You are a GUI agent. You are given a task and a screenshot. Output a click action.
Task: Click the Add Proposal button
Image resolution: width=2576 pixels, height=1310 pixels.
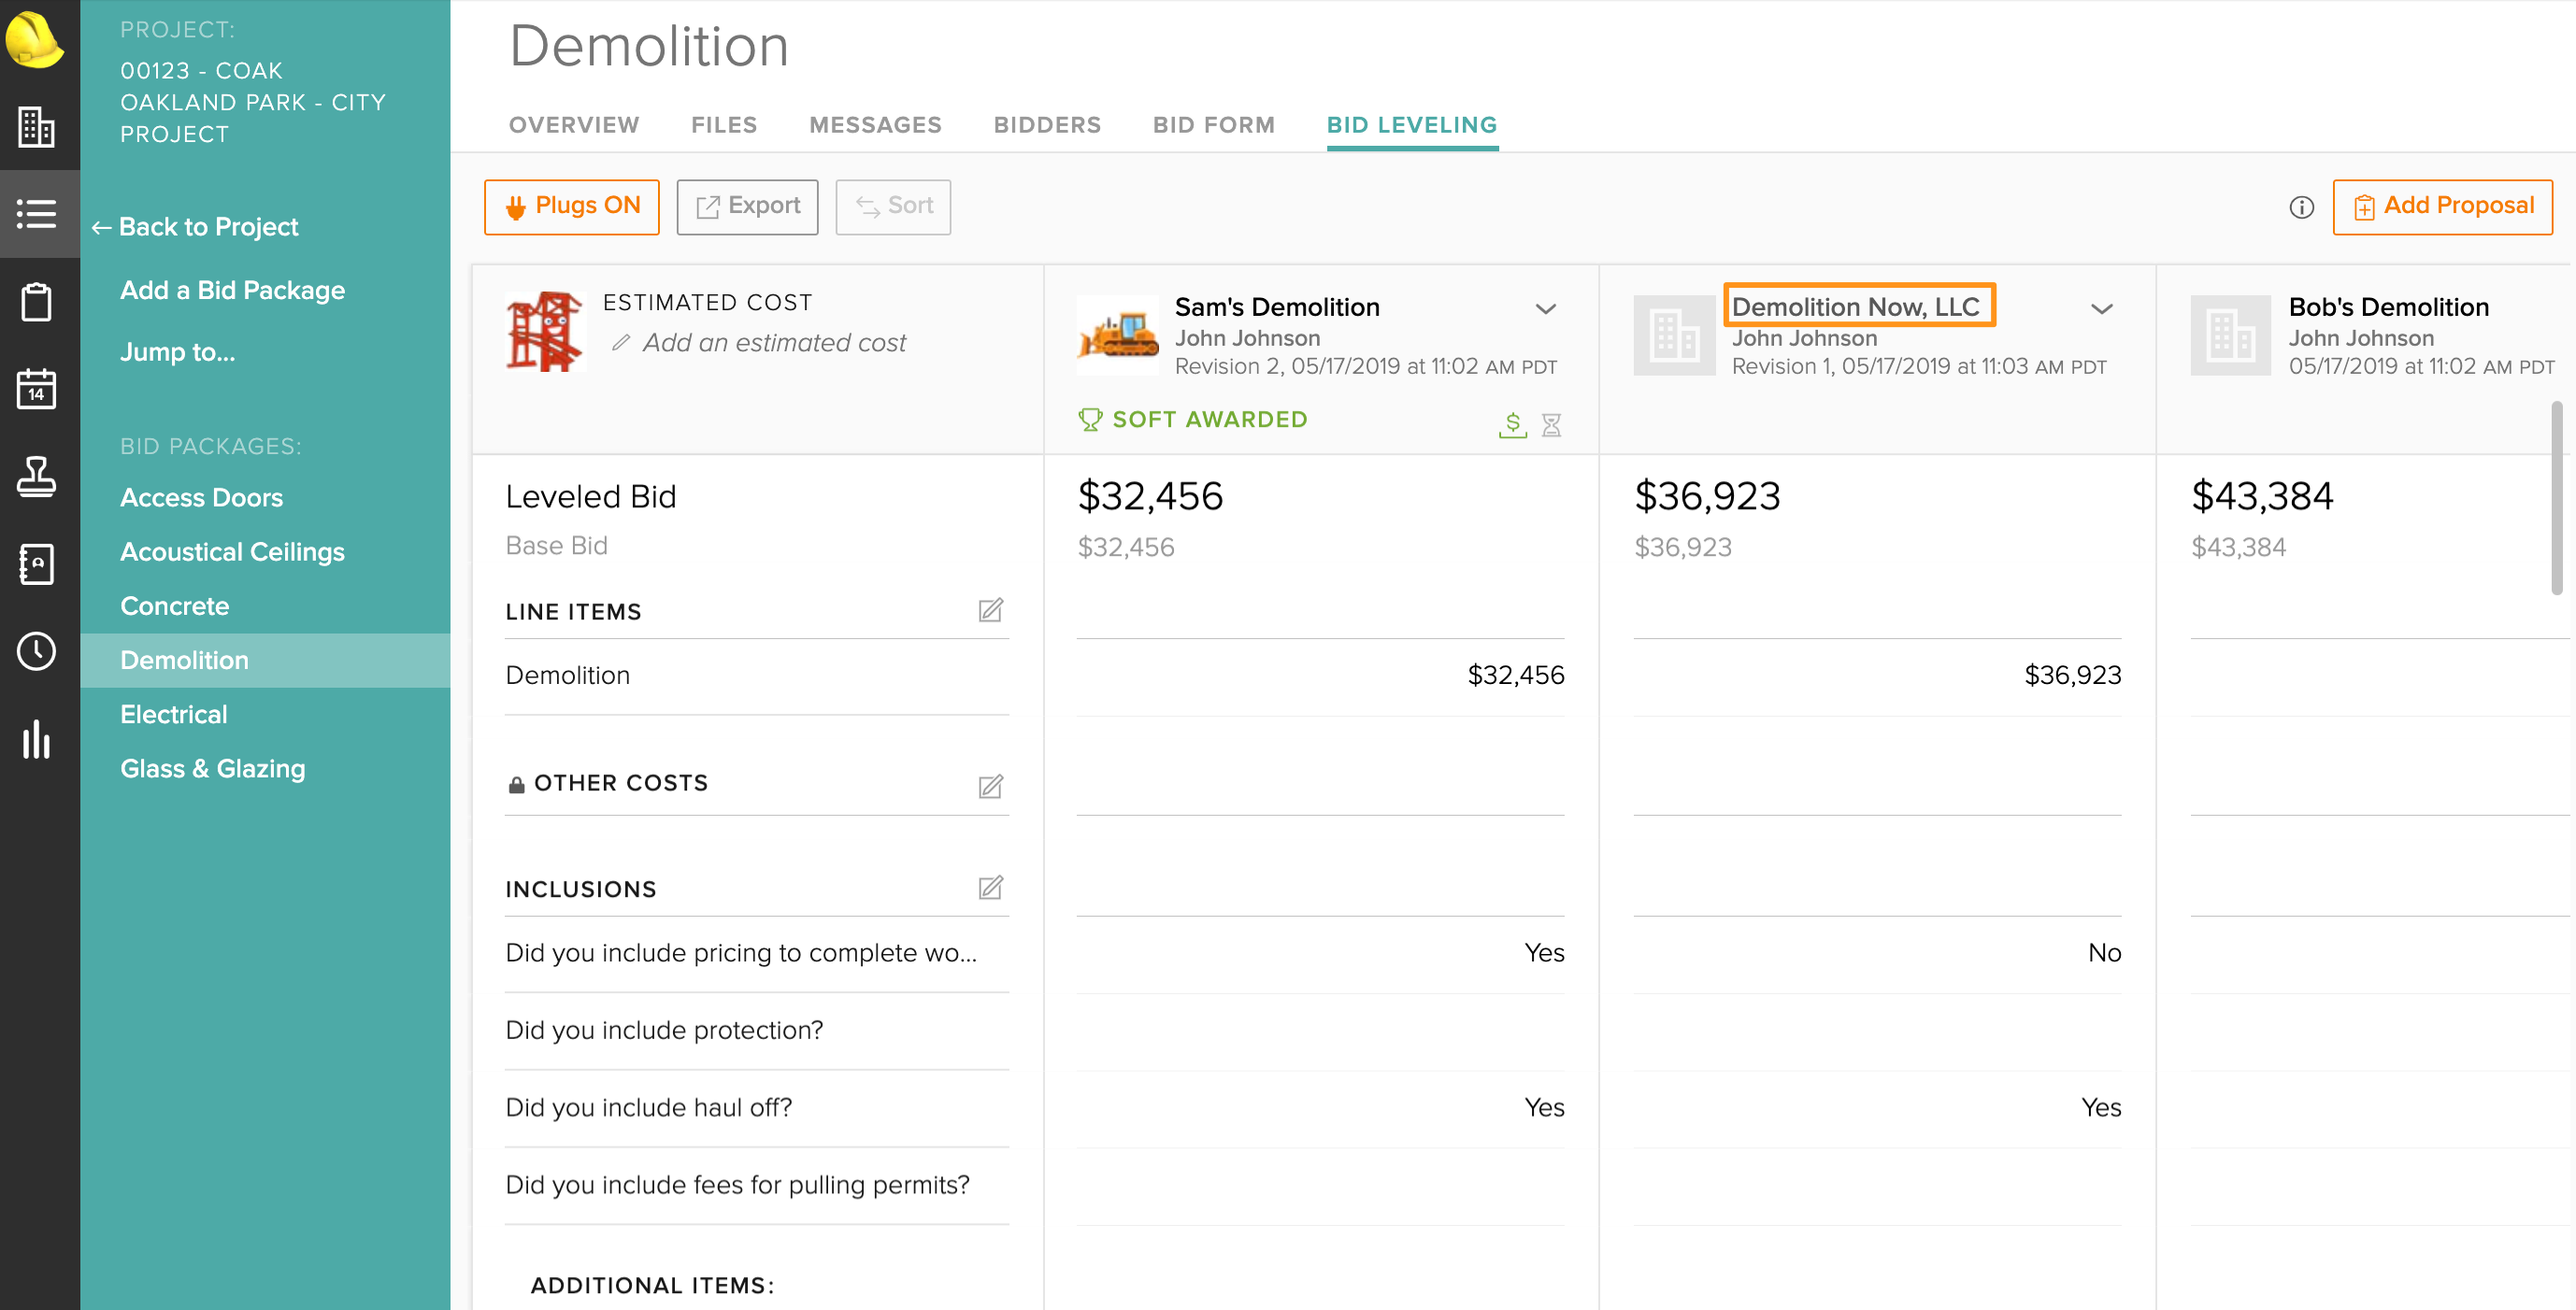[2442, 207]
